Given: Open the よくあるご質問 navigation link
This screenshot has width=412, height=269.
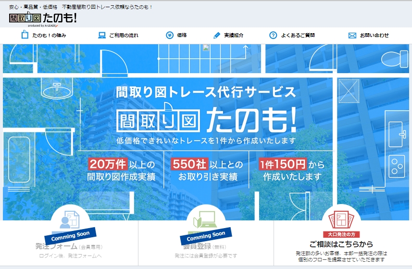Looking at the screenshot, I should pos(298,35).
